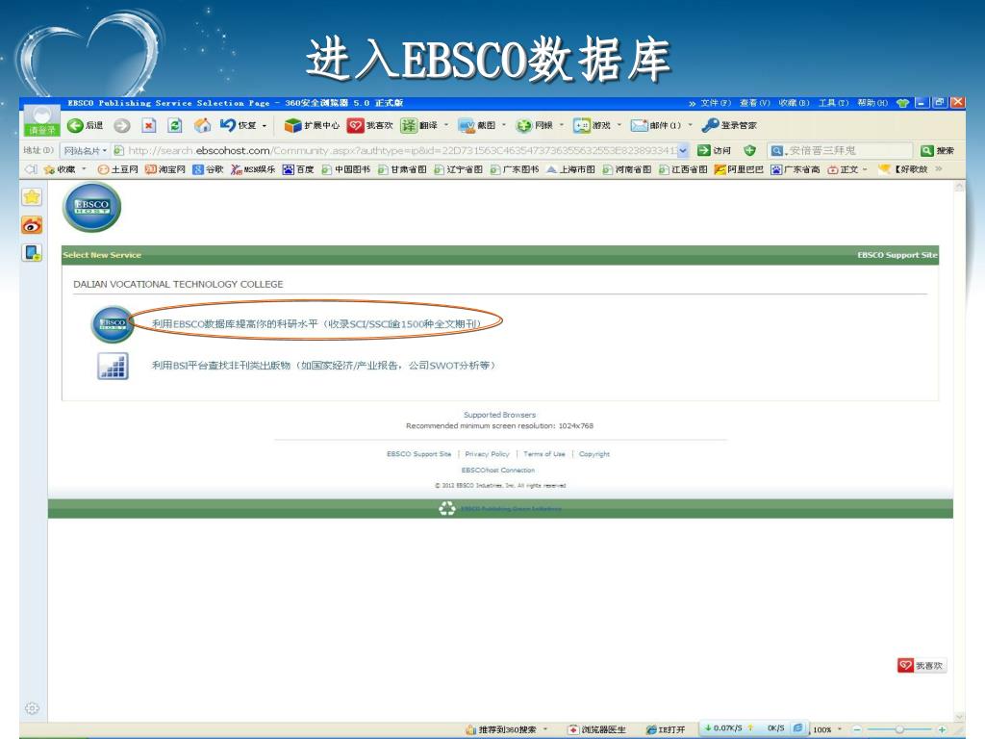
Task: Open the zoom 100% dropdown in status bar
Action: point(840,729)
